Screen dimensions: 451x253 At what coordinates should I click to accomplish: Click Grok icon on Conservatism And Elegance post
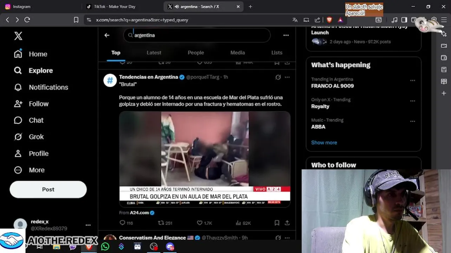(x=278, y=238)
